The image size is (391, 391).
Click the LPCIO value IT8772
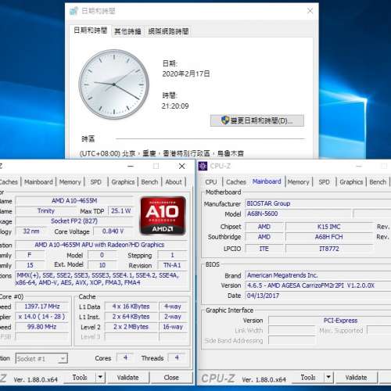(x=329, y=249)
